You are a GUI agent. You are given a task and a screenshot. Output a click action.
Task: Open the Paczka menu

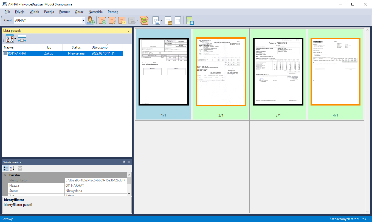coord(49,12)
